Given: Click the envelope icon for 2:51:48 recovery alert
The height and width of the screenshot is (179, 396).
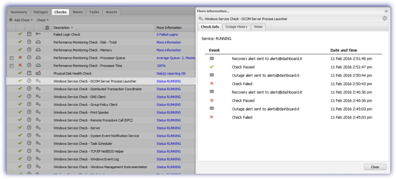Looking at the screenshot, I should click(x=211, y=59).
